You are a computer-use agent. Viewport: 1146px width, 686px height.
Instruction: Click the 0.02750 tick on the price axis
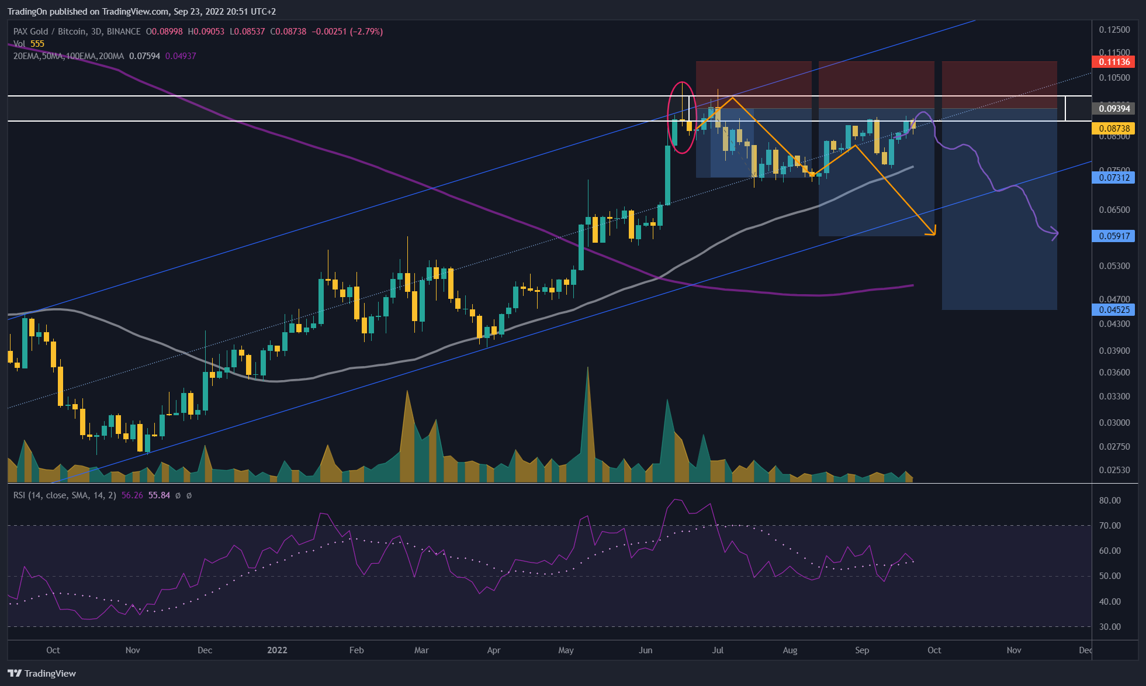[1114, 446]
